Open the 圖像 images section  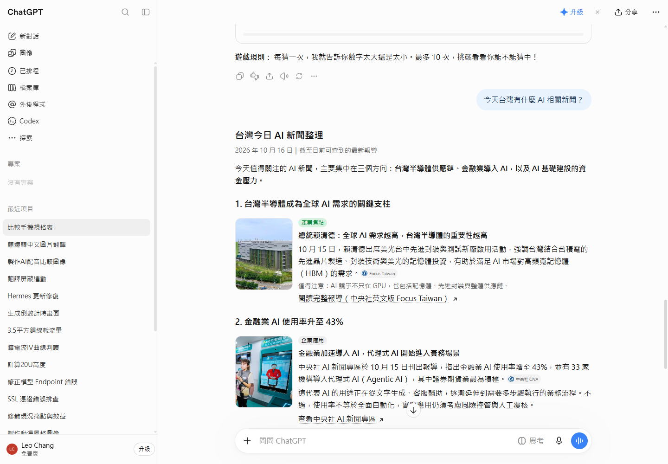click(77, 53)
